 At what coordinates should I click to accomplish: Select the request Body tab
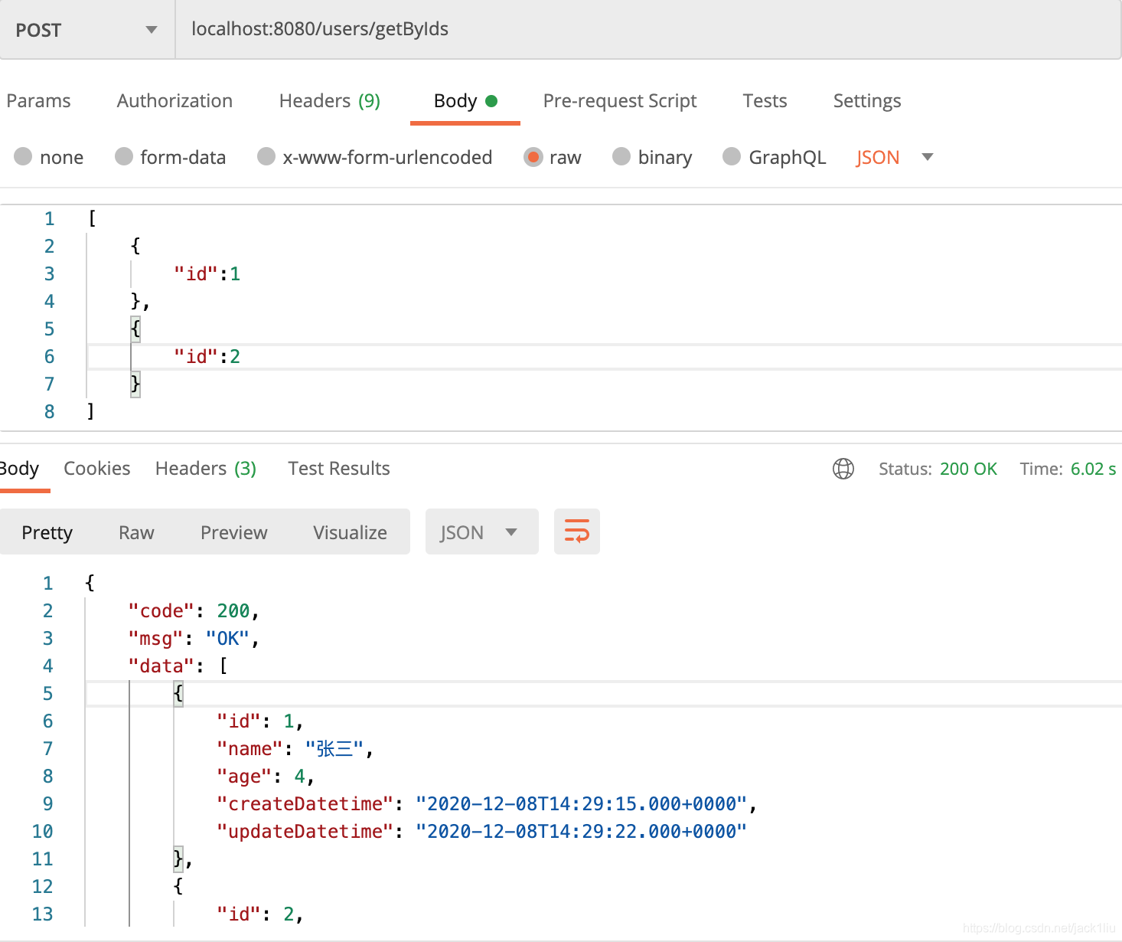coord(465,101)
